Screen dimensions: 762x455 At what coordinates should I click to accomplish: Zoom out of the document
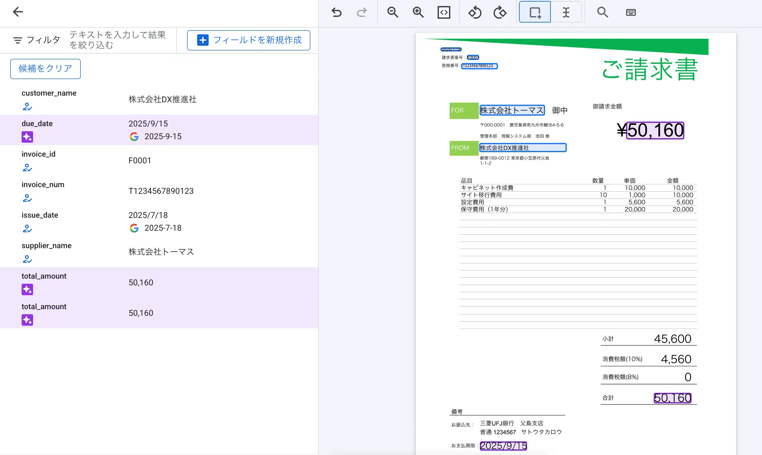[393, 12]
